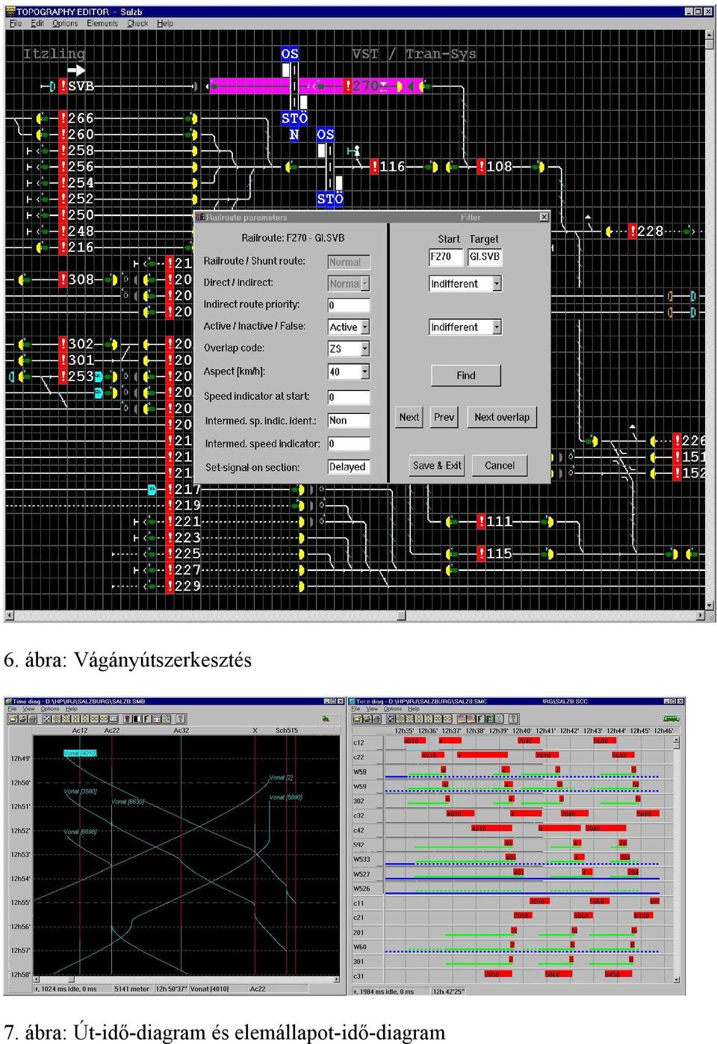Click the scroll-down arrow of Topography Editor
This screenshot has height=1044, width=717.
[710, 605]
